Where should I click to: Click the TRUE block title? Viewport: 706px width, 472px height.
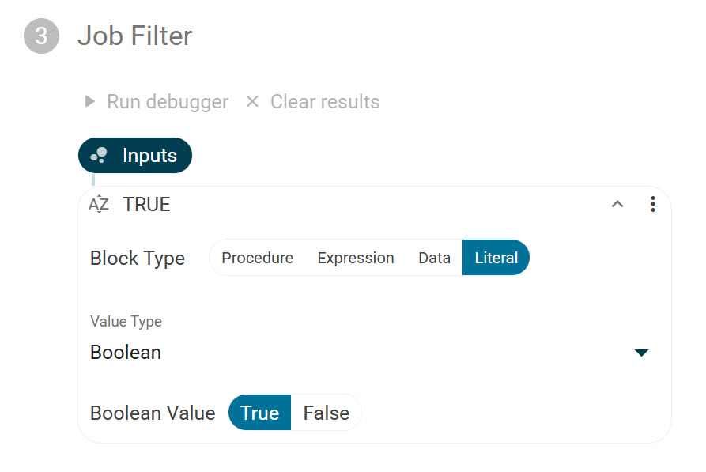click(x=146, y=205)
